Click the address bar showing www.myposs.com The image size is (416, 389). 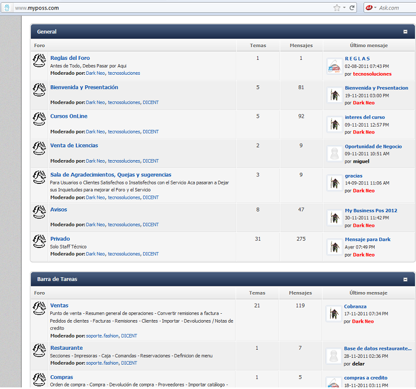159,8
